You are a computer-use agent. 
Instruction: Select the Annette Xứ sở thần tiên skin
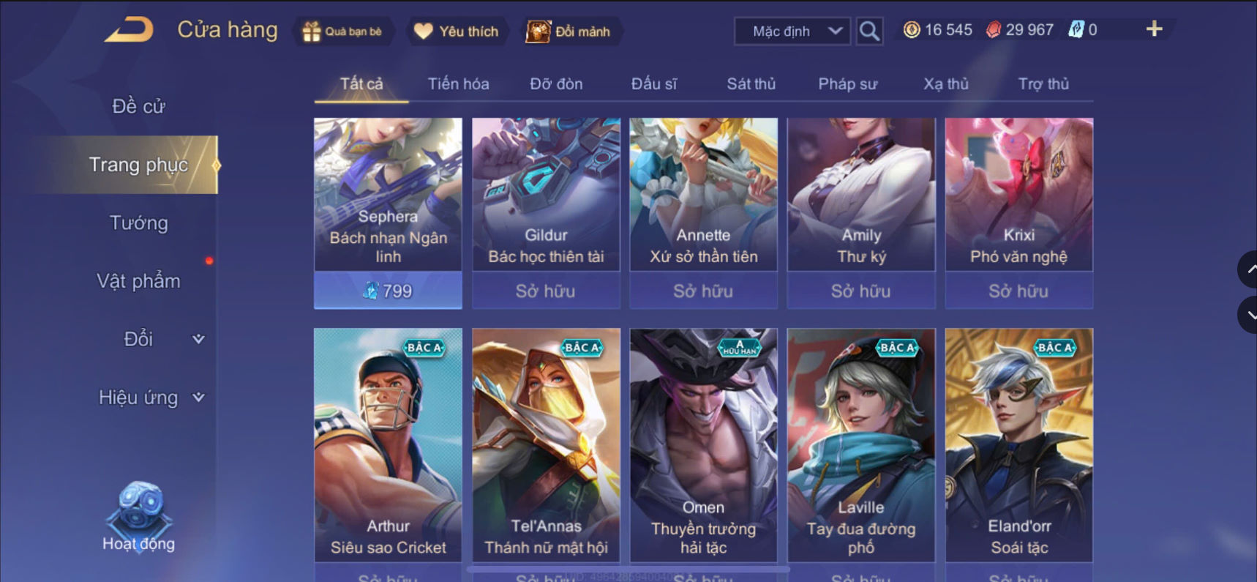pyautogui.click(x=703, y=195)
